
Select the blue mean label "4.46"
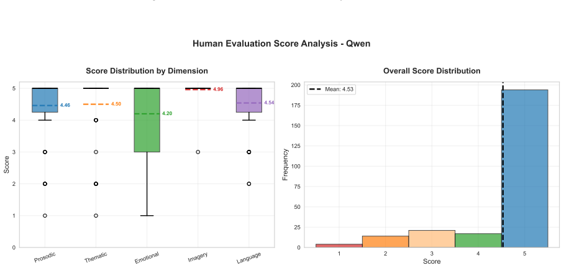[65, 105]
